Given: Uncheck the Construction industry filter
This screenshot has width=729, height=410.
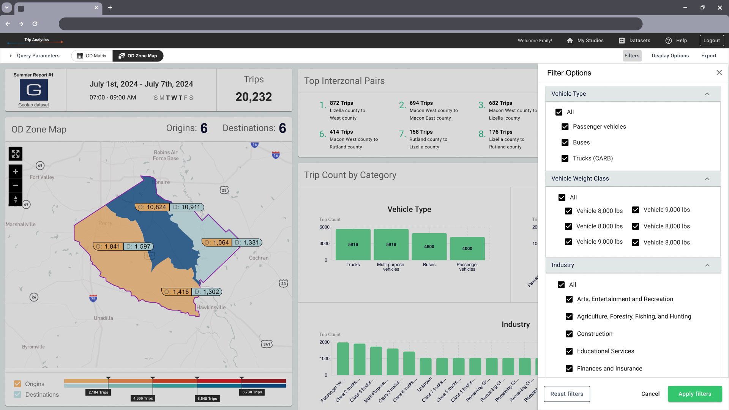Looking at the screenshot, I should tap(569, 334).
